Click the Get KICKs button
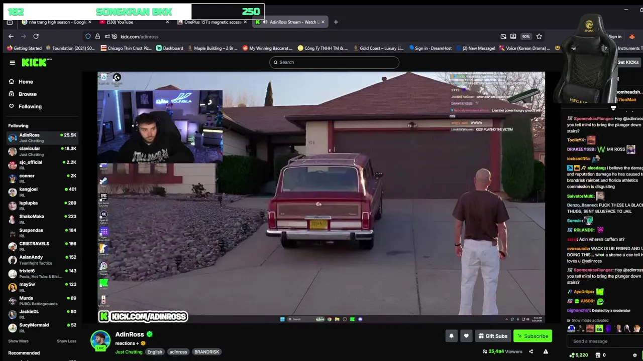Screen dimensions: 643x361 coord(628,62)
